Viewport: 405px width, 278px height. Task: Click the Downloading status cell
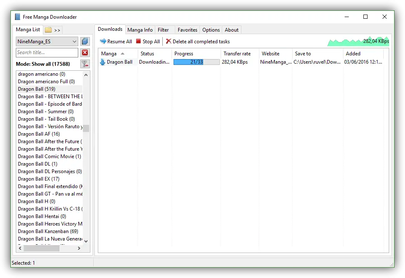[x=154, y=62]
